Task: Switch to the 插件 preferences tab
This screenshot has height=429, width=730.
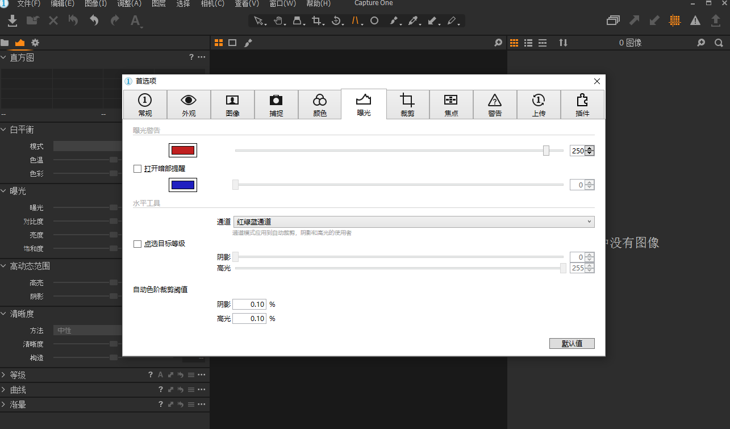Action: [x=582, y=105]
